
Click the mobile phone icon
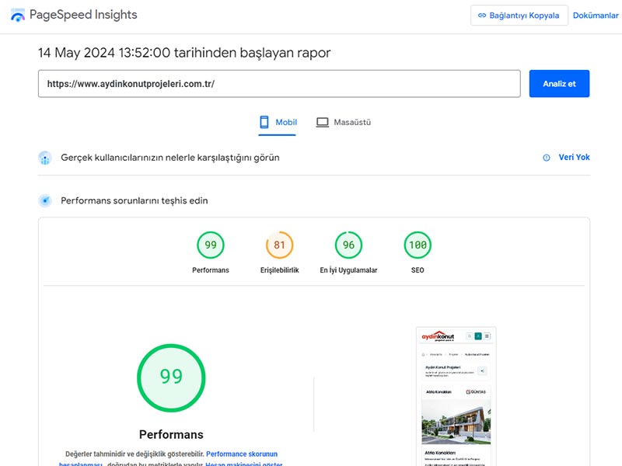[x=264, y=122]
